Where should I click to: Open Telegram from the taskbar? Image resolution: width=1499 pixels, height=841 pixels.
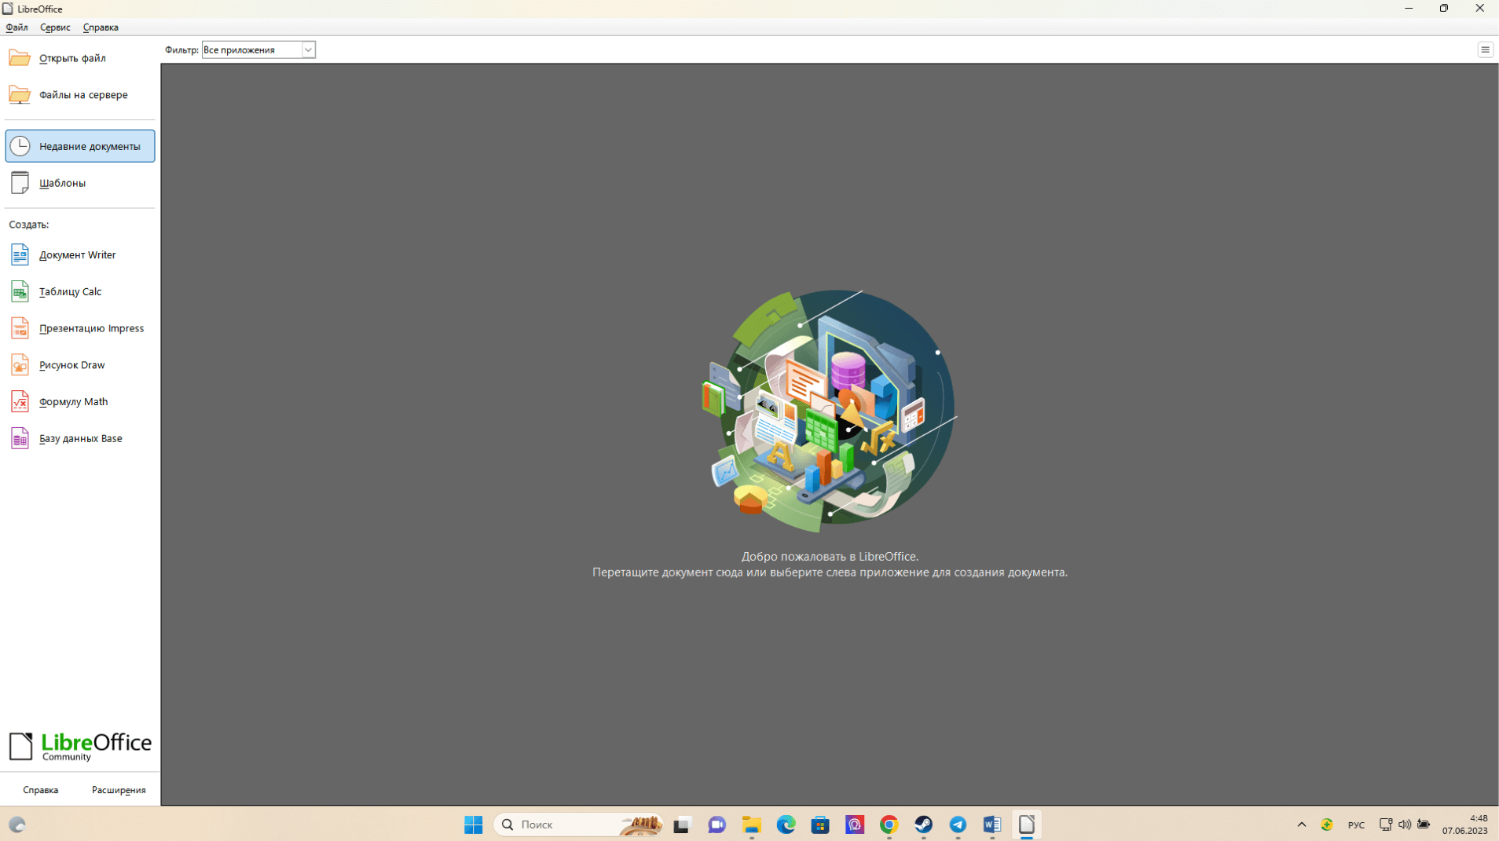point(958,825)
